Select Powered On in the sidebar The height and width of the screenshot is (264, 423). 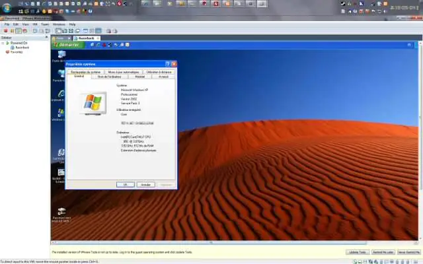[19, 43]
